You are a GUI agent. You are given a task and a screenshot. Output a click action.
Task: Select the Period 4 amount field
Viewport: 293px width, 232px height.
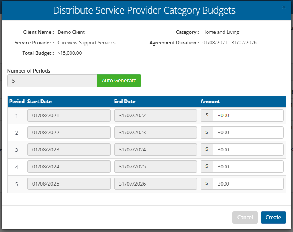[x=248, y=167]
